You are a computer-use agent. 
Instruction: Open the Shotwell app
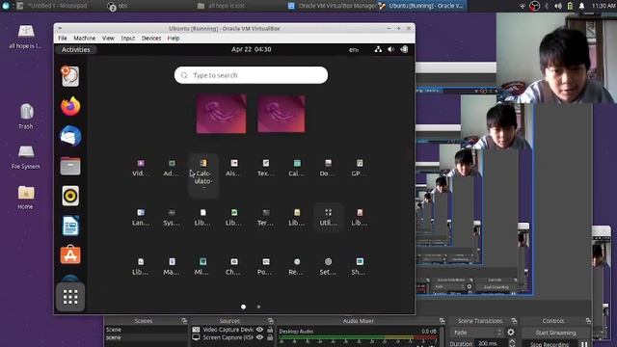tap(359, 266)
